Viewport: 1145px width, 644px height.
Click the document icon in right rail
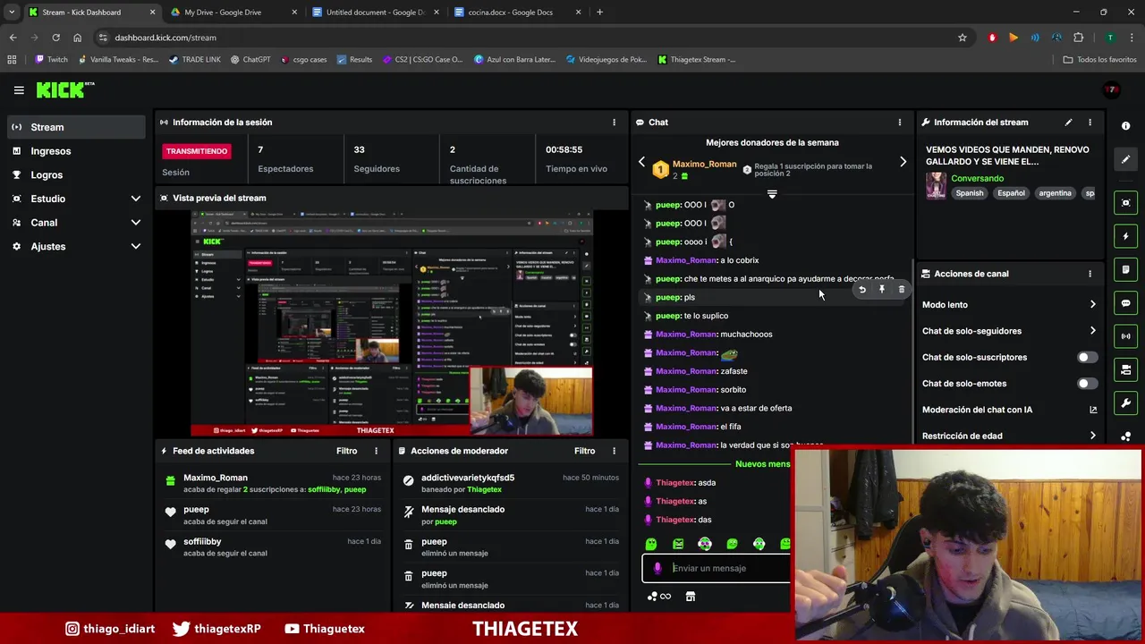pos(1125,269)
